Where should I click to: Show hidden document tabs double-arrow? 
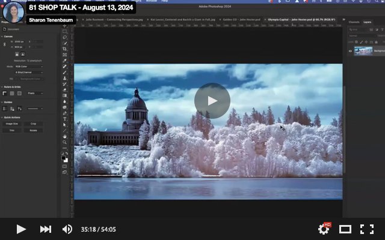(x=343, y=19)
